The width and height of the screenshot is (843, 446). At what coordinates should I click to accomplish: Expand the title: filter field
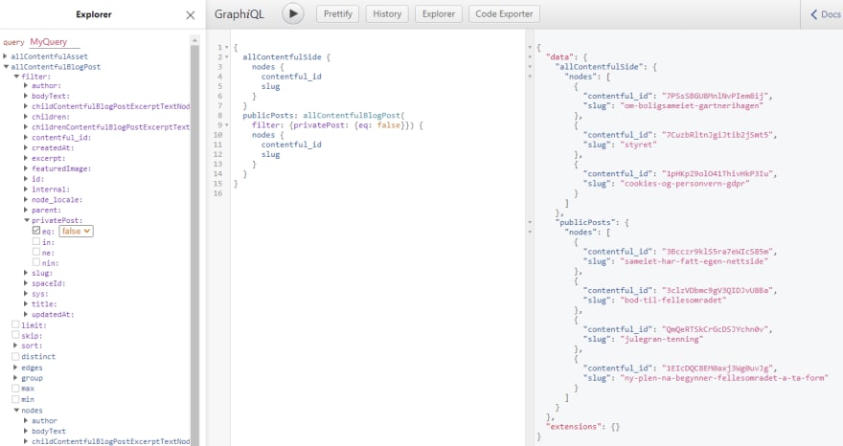tap(26, 304)
